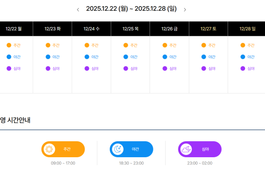Click orange 주간 dot under 12/22 월
Screen dimensions: 265x170
point(9,45)
